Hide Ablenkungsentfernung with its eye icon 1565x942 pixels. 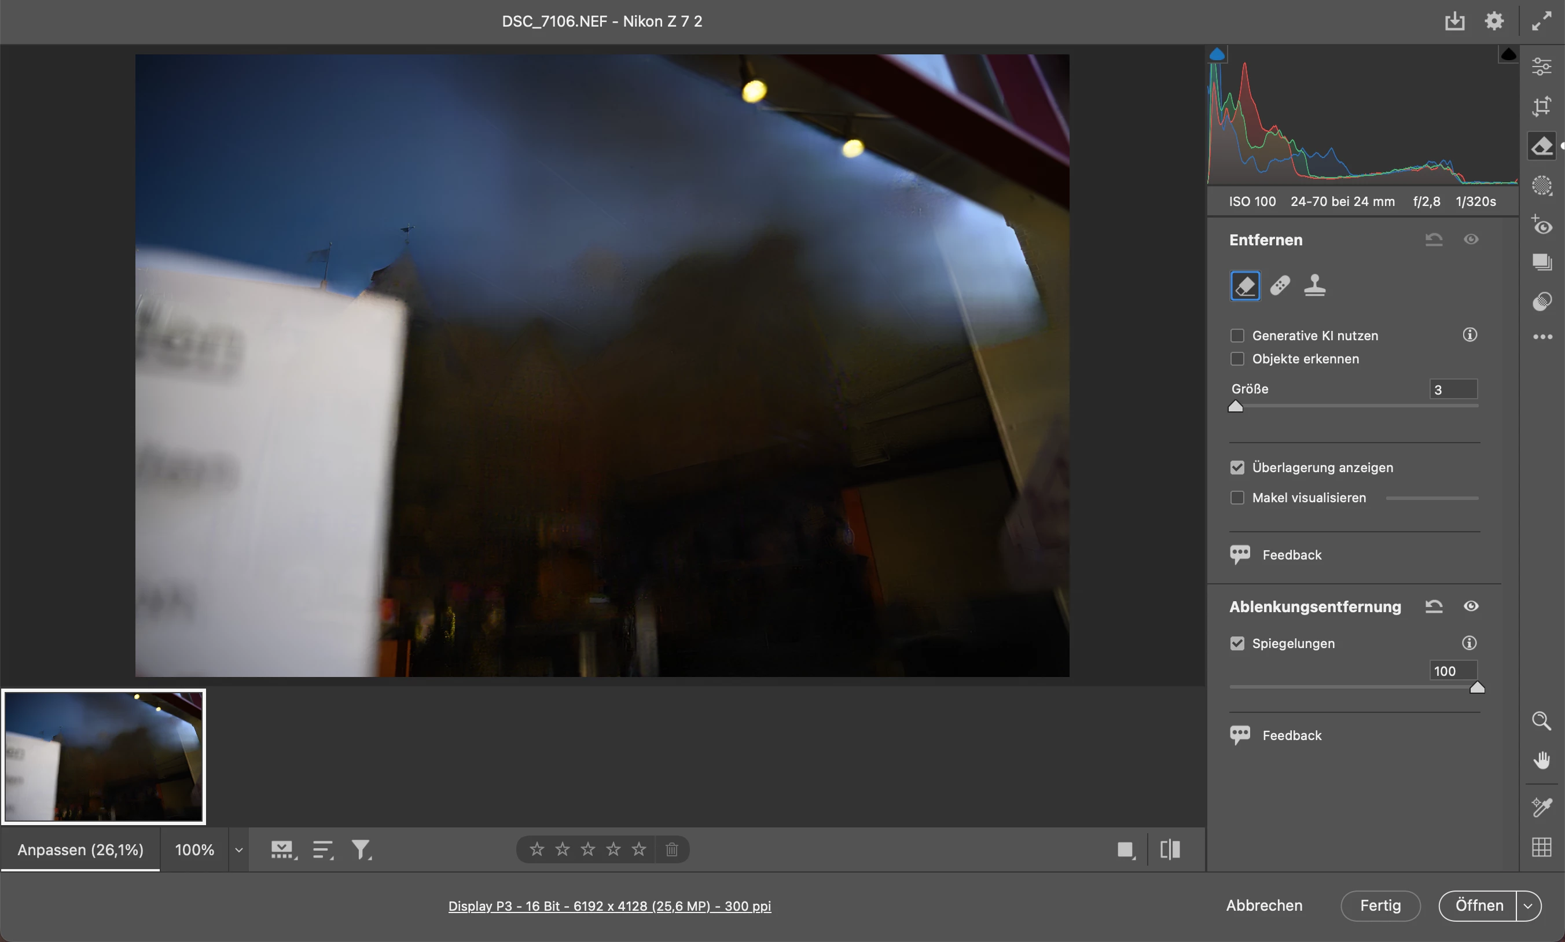[1471, 606]
